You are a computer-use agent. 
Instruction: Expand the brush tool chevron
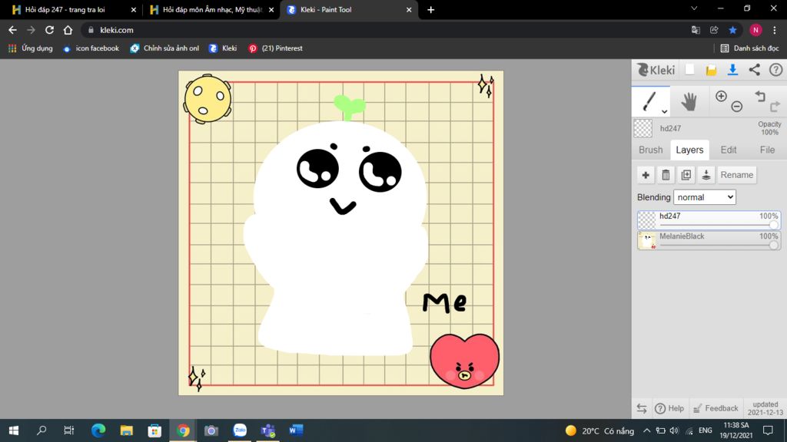pyautogui.click(x=665, y=112)
